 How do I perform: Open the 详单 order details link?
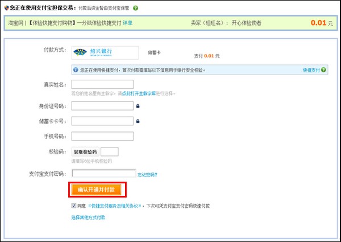click(x=128, y=23)
